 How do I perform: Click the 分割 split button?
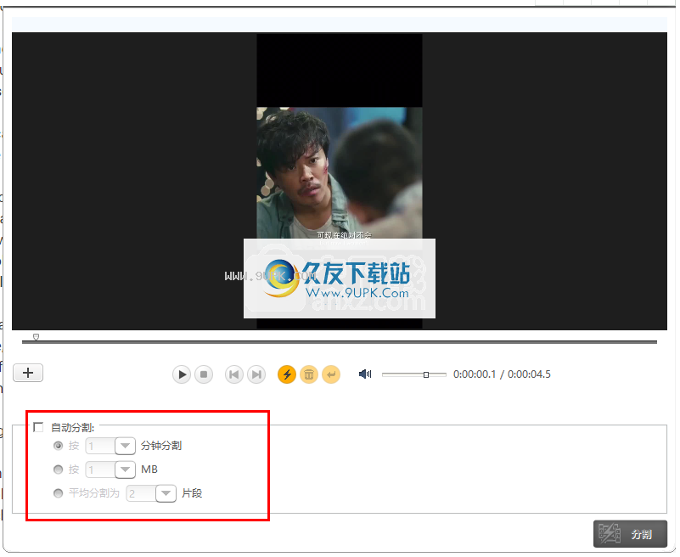(630, 534)
